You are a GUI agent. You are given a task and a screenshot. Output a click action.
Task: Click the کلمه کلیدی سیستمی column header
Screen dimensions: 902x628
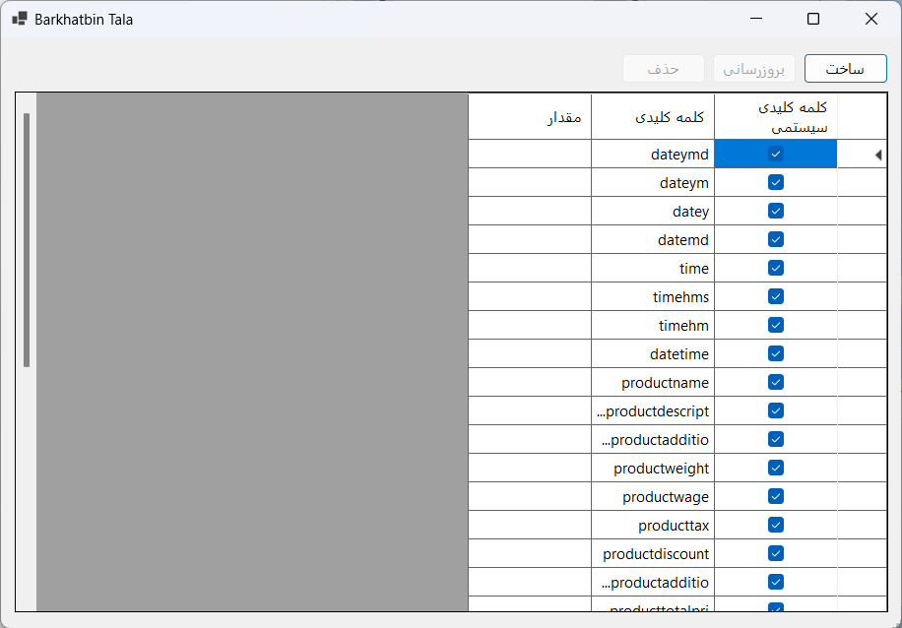coord(776,117)
